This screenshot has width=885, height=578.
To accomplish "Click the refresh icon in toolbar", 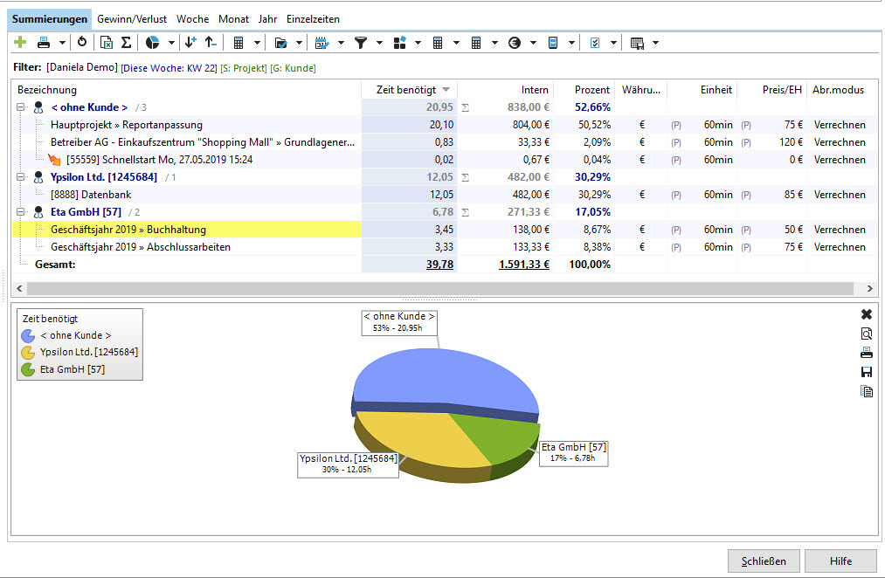I will tap(82, 42).
